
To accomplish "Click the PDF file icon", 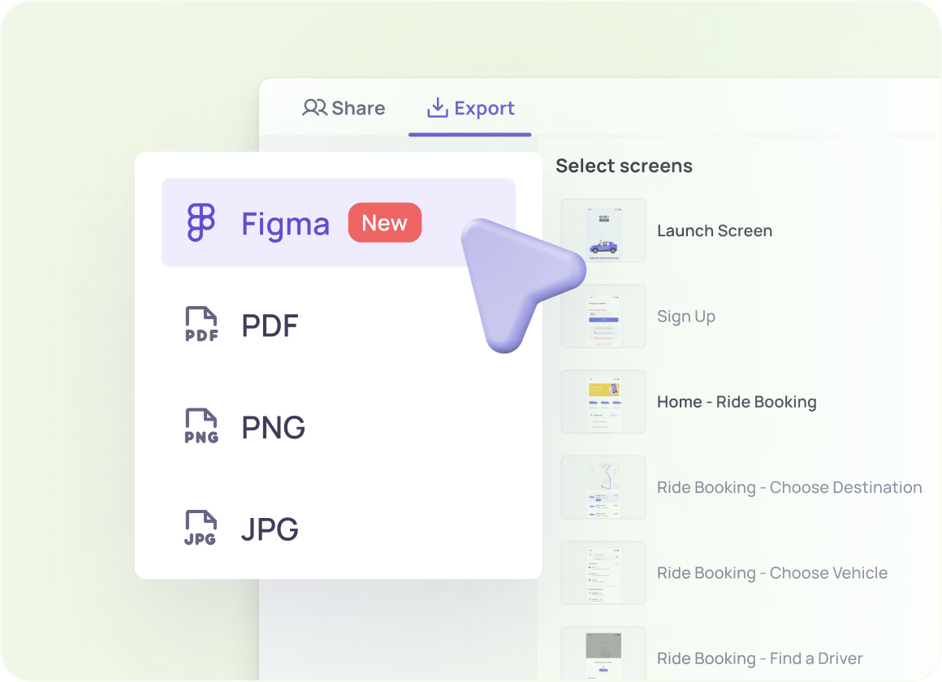I will (200, 324).
